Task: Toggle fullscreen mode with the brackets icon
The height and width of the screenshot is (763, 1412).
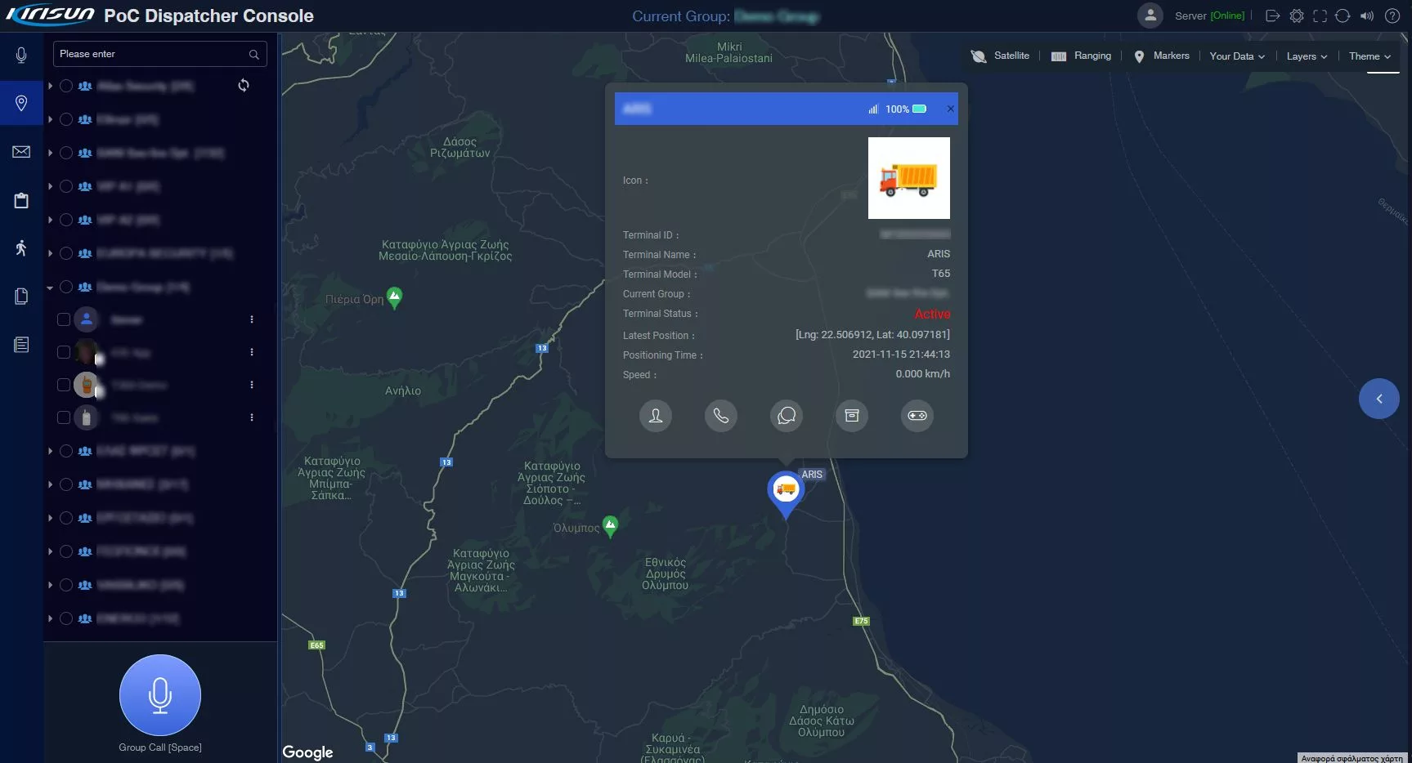Action: coord(1320,16)
